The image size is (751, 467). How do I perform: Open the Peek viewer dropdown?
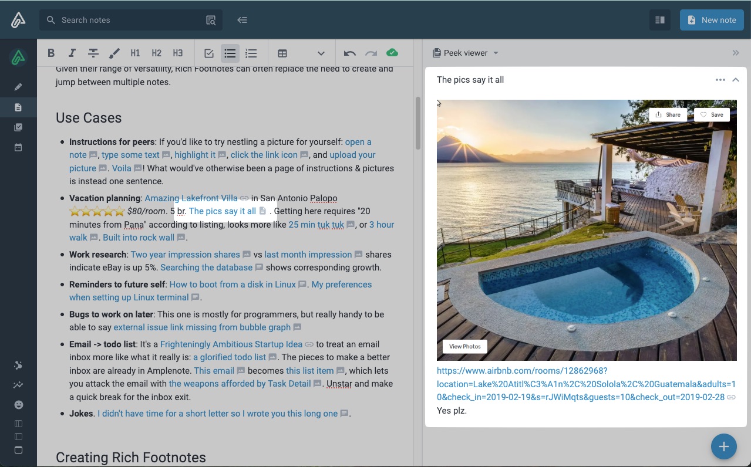click(496, 53)
